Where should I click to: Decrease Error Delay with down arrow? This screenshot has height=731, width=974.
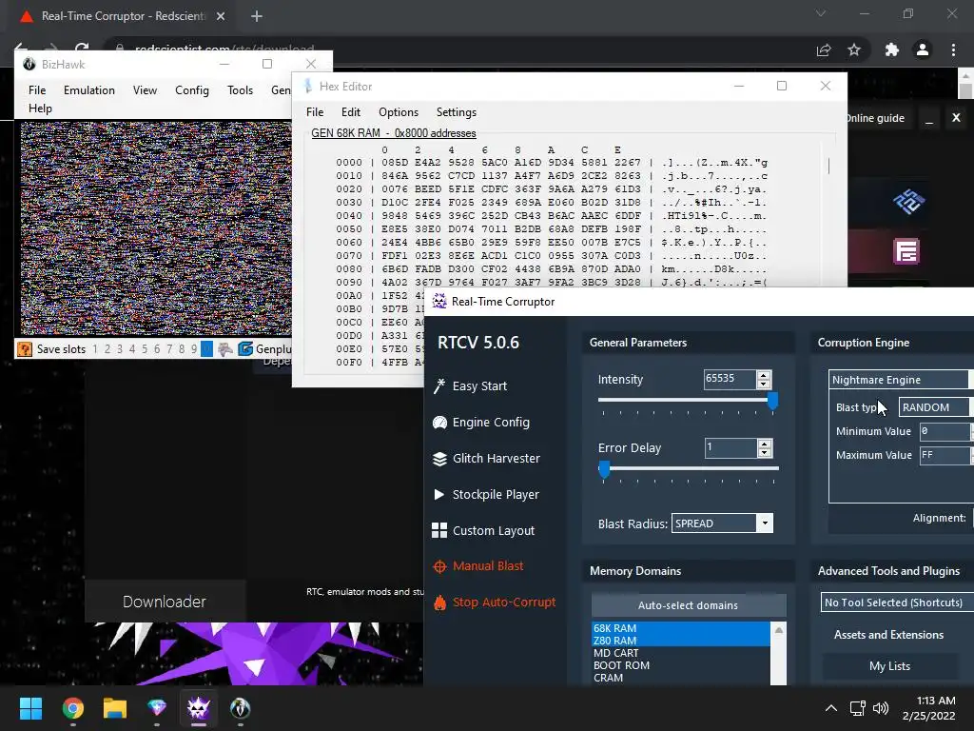click(764, 452)
